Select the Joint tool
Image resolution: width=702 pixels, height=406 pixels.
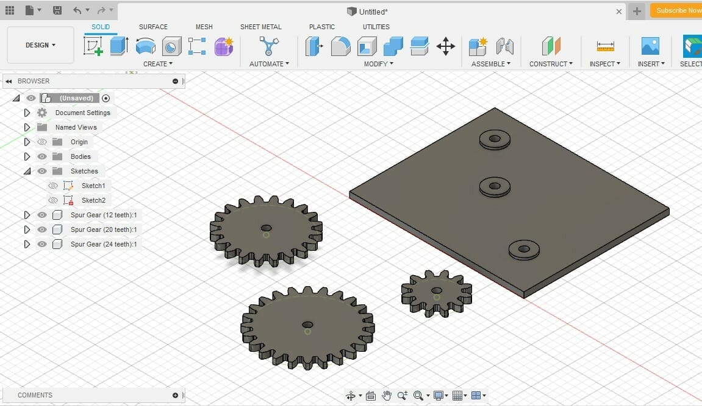[x=504, y=46]
